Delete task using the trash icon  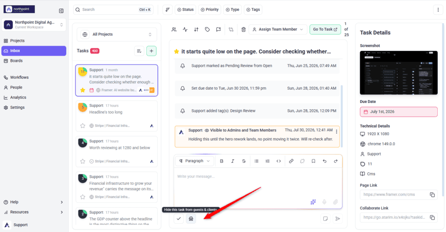[243, 29]
